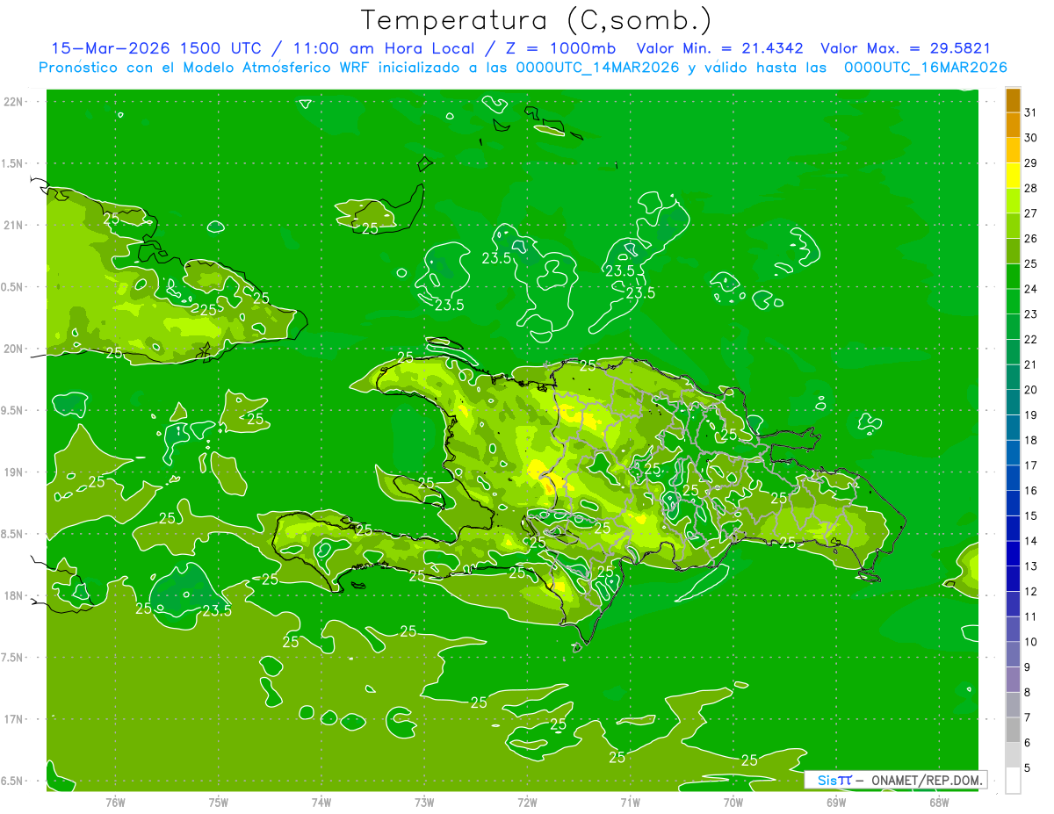This screenshot has width=1054, height=814.
Task: Click the '0000UTC_16MAR2026' valid-until time
Action: coord(925,68)
